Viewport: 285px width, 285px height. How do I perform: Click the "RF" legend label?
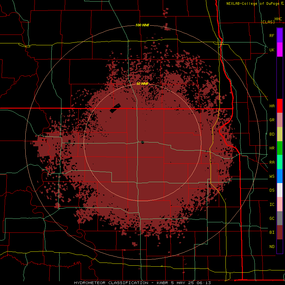tap(272, 36)
